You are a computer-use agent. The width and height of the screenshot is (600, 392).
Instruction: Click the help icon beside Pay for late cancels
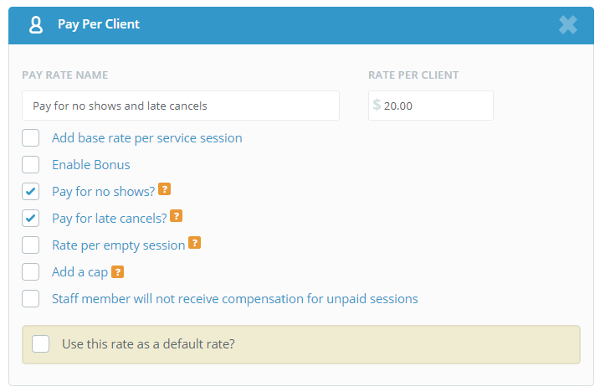[176, 216]
